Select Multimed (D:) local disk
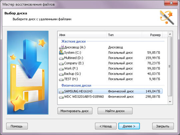The image size is (180, 135). pyautogui.click(x=74, y=58)
